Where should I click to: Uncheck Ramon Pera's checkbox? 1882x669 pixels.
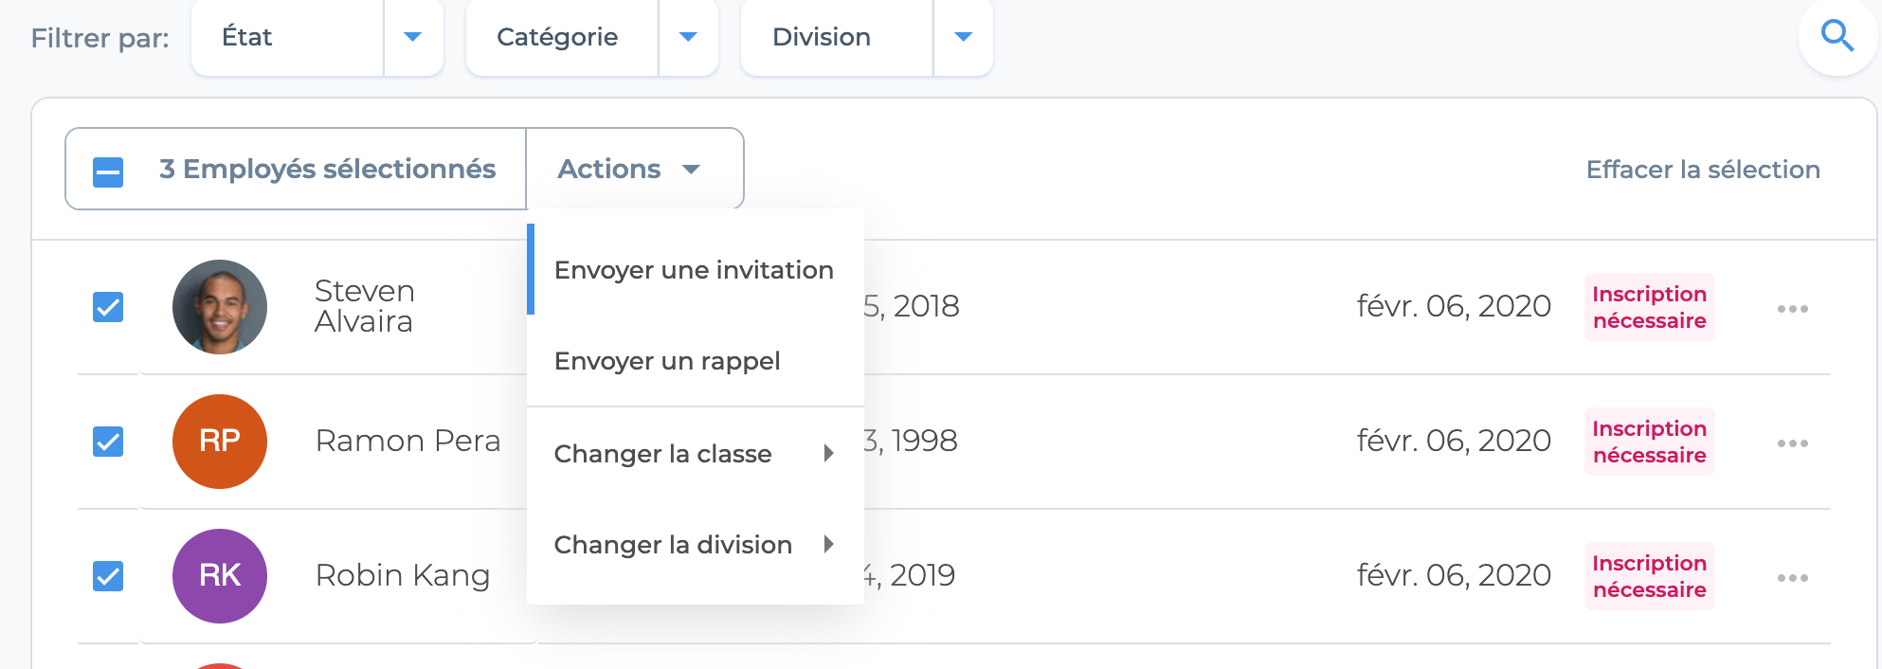pyautogui.click(x=108, y=442)
